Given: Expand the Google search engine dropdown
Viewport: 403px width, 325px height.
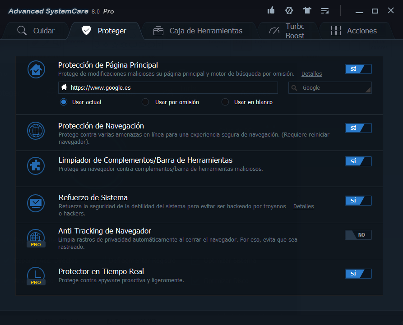Looking at the screenshot, I should pos(330,88).
